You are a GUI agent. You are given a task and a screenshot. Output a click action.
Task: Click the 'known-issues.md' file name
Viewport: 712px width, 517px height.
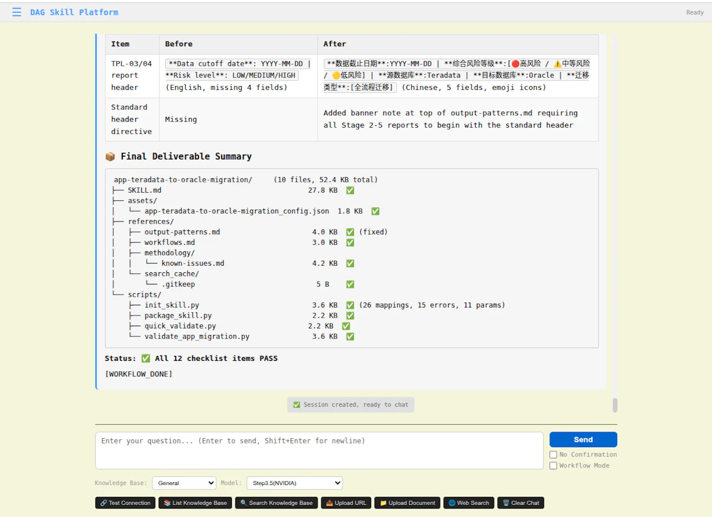[193, 263]
